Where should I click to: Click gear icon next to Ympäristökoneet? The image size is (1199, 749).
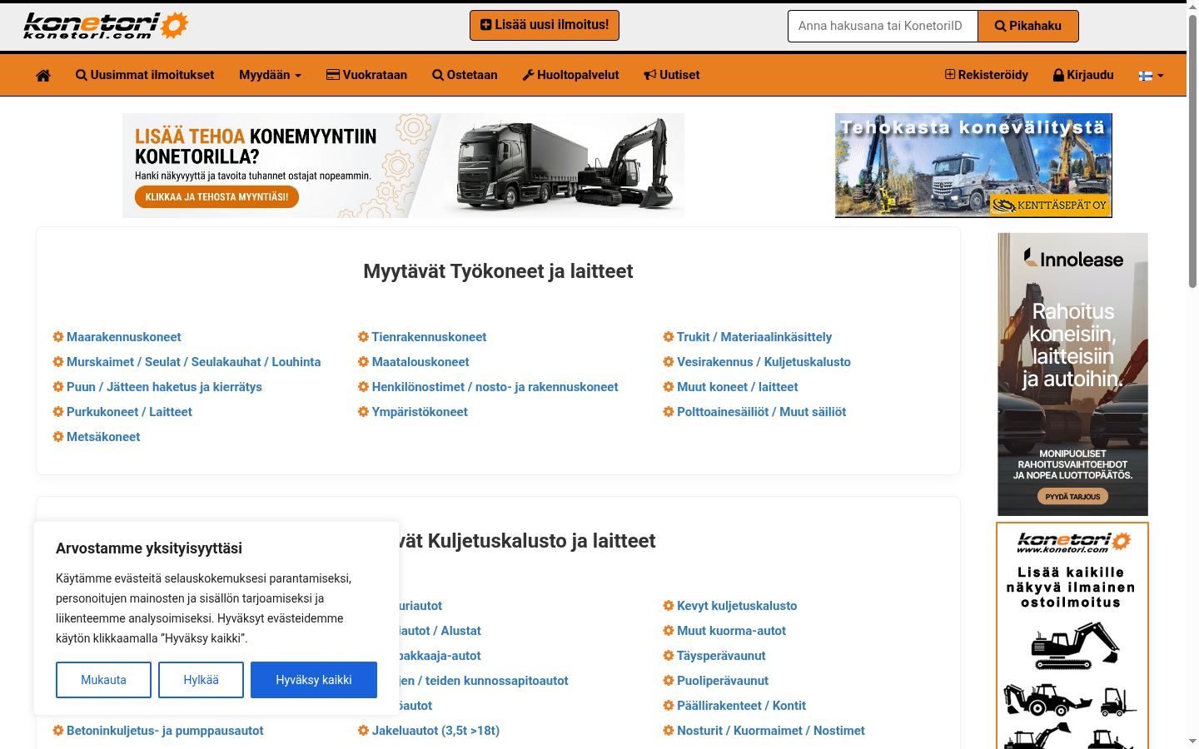pos(363,412)
